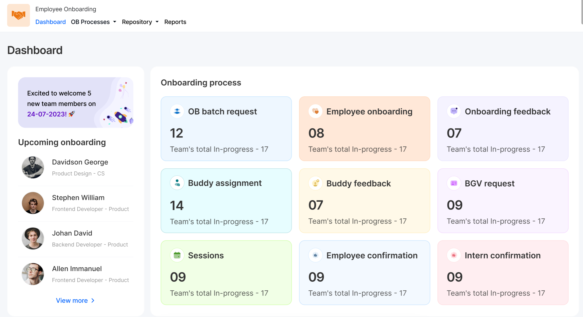Click Johan David's profile photo
Viewport: 583px width, 317px height.
tap(33, 238)
